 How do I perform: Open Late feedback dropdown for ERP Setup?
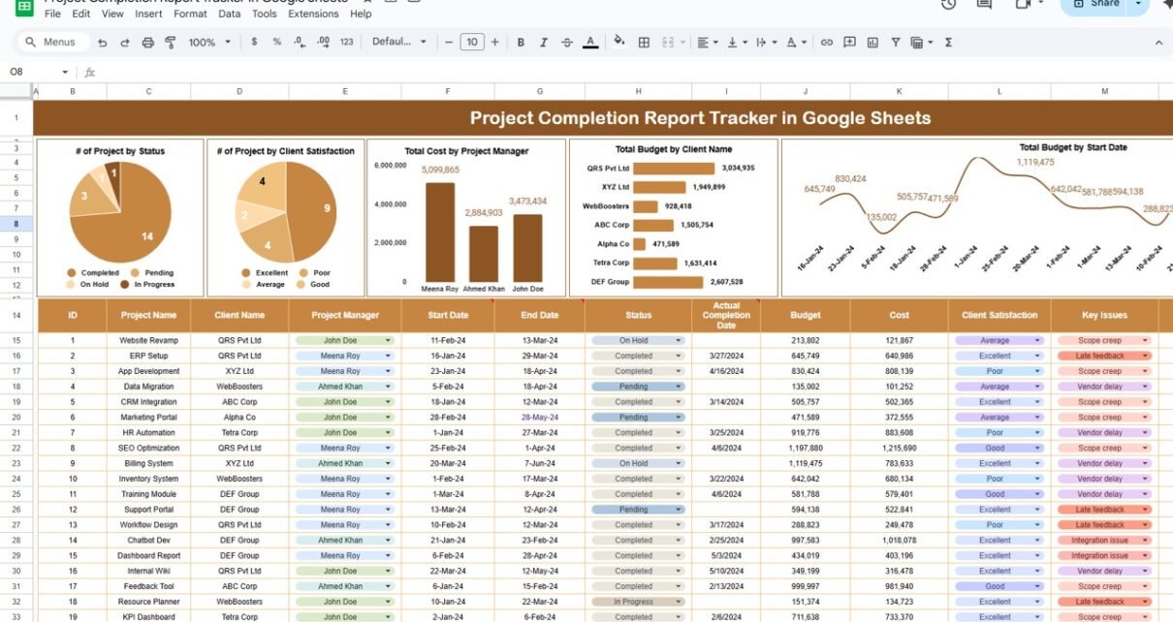1145,356
